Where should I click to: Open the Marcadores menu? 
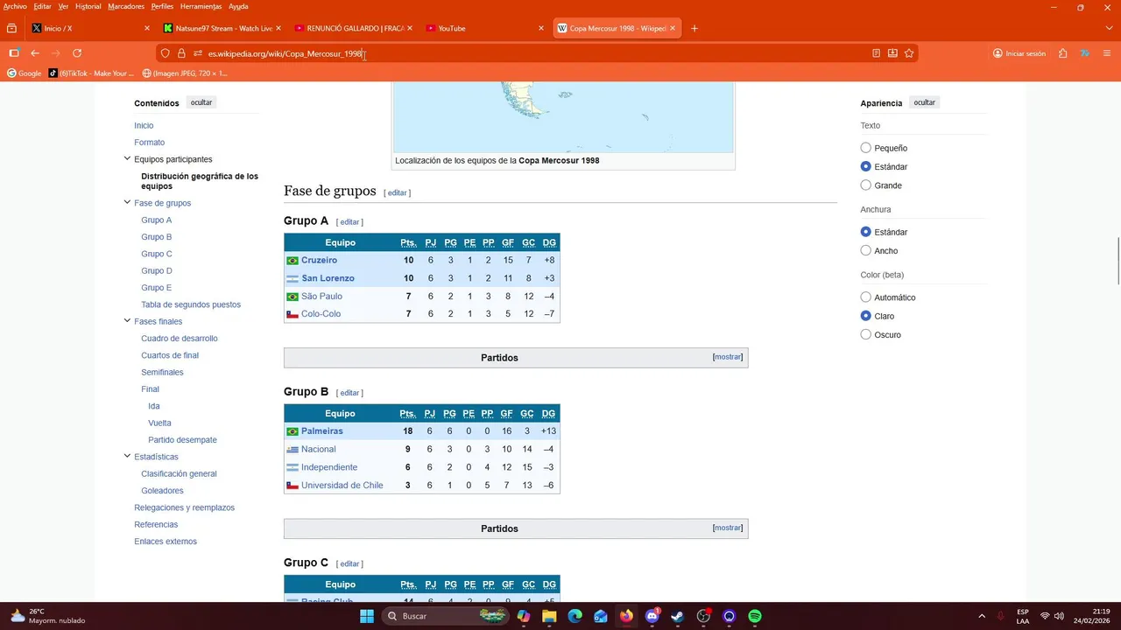(x=126, y=6)
